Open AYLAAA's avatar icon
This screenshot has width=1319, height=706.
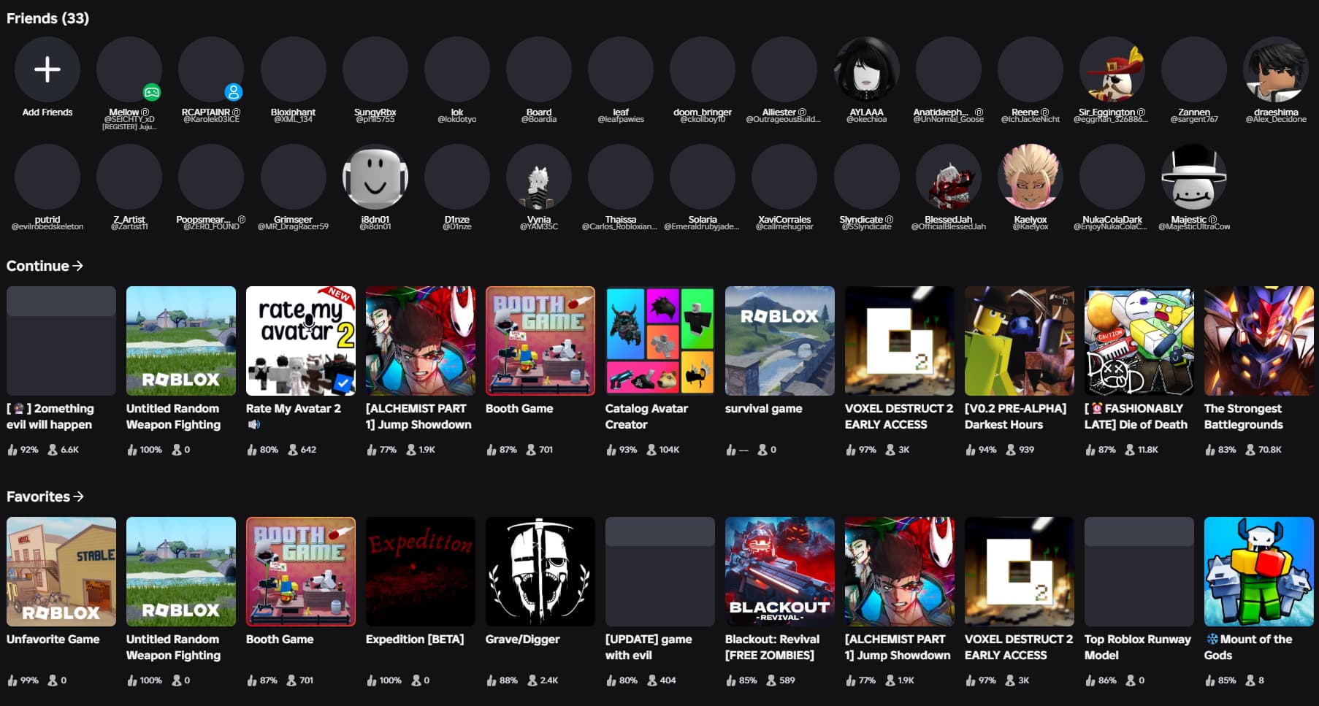coord(866,69)
